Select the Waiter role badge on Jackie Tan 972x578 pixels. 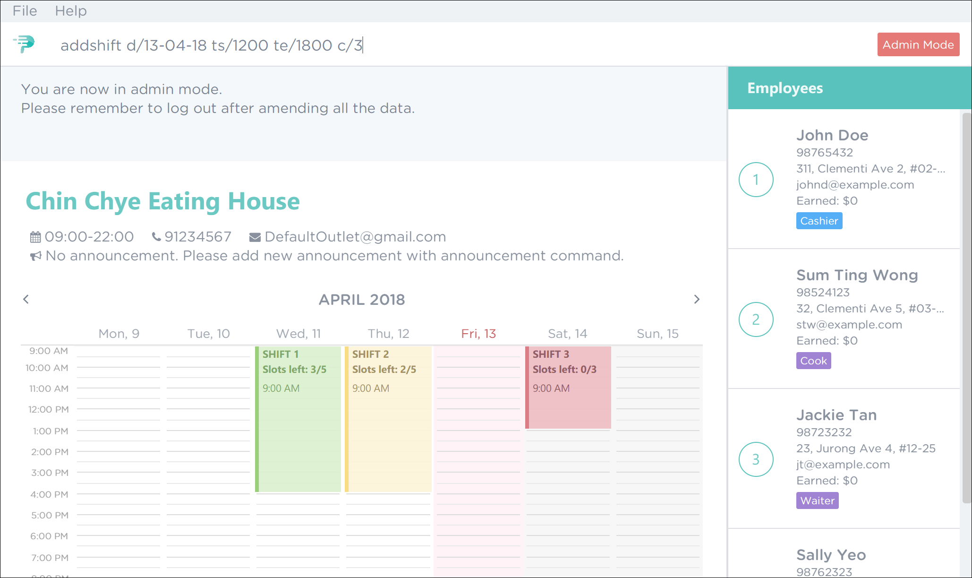point(818,500)
